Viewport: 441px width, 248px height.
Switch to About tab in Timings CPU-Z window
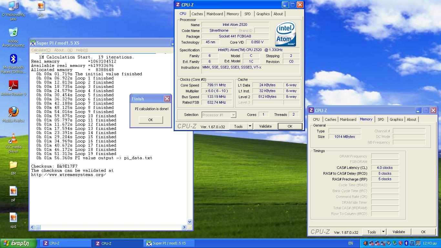[x=412, y=119]
